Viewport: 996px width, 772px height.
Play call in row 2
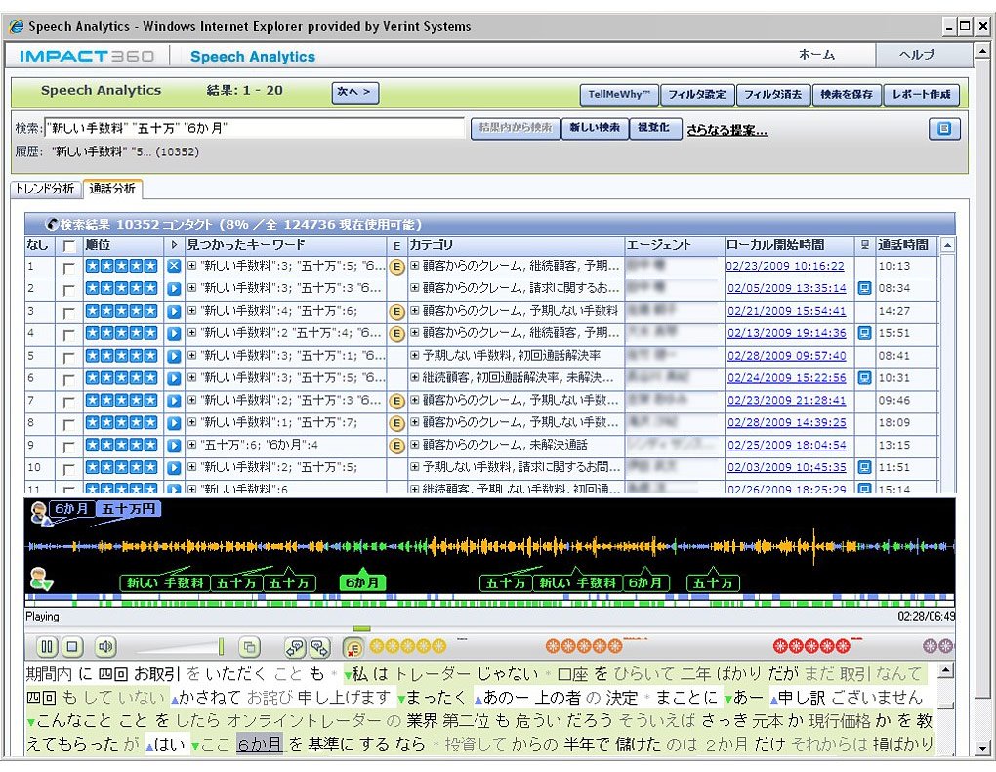pos(174,288)
